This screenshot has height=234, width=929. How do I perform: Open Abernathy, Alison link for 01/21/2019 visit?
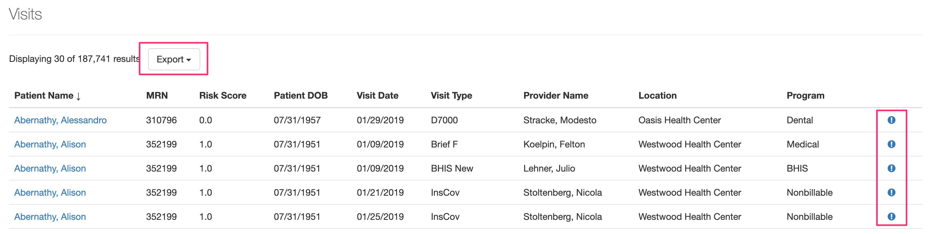50,192
